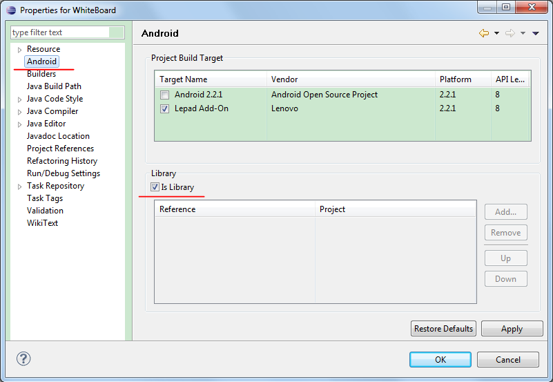The height and width of the screenshot is (382, 553).
Task: Click the help question mark icon
Action: (23, 359)
